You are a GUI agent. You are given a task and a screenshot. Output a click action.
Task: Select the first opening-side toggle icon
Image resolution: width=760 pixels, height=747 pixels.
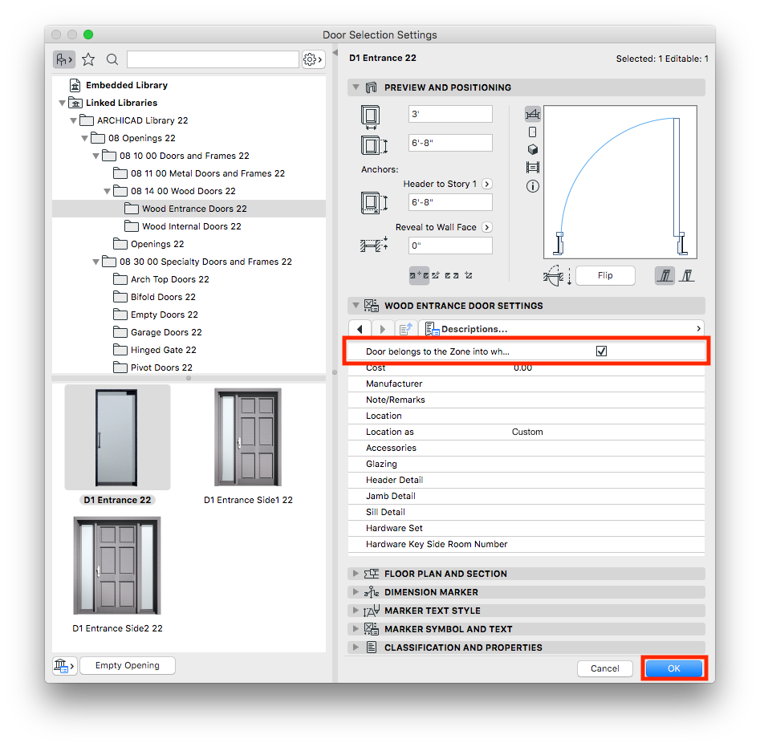tap(664, 276)
